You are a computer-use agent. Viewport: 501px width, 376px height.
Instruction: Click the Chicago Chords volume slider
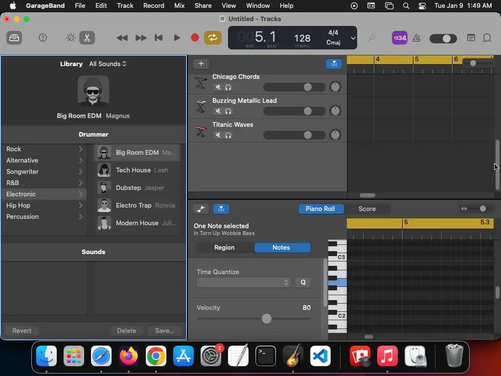click(x=294, y=87)
